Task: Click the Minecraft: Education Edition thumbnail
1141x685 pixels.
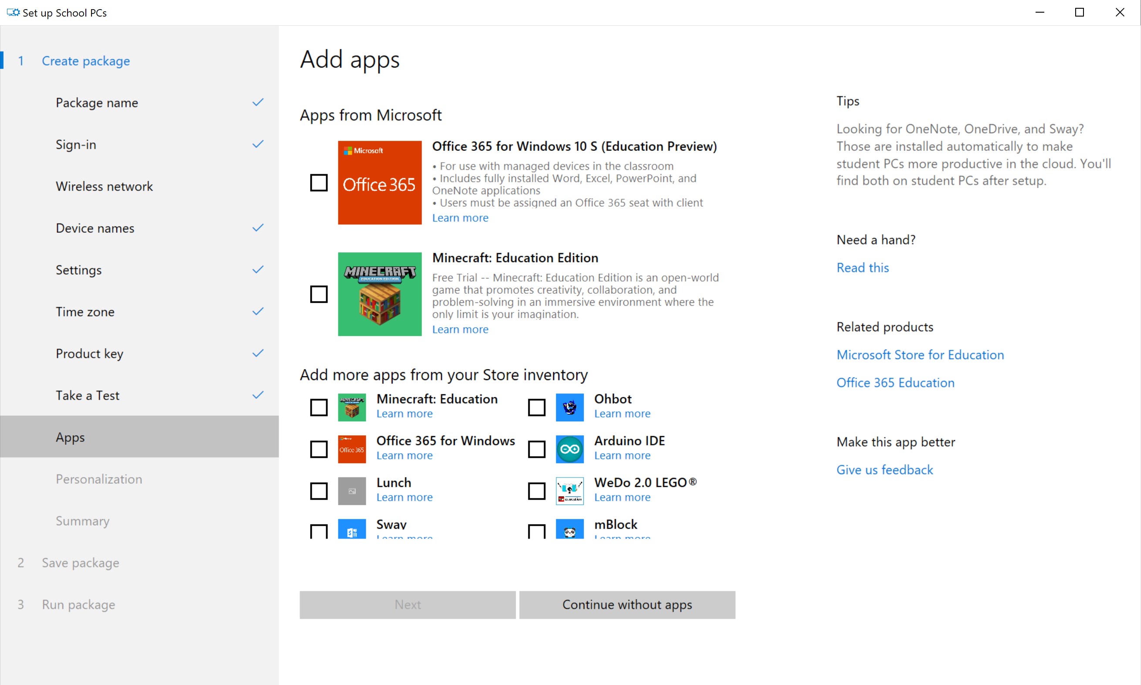Action: (379, 294)
